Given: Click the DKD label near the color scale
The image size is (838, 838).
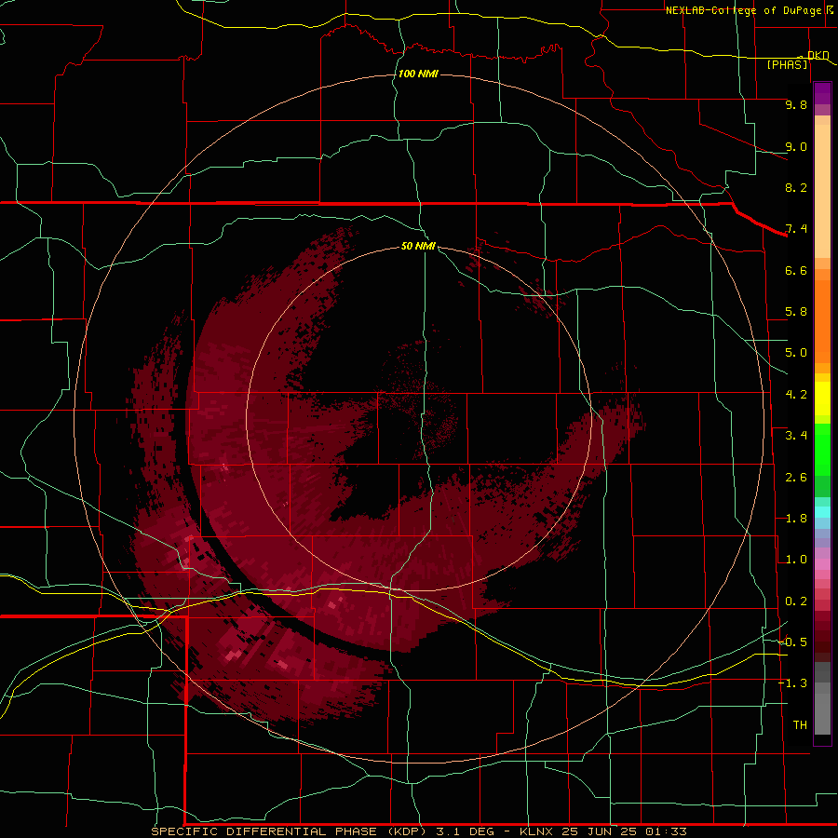Looking at the screenshot, I should 818,55.
